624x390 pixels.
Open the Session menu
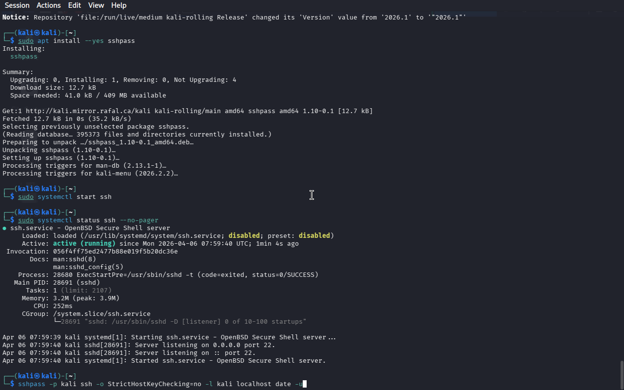17,5
